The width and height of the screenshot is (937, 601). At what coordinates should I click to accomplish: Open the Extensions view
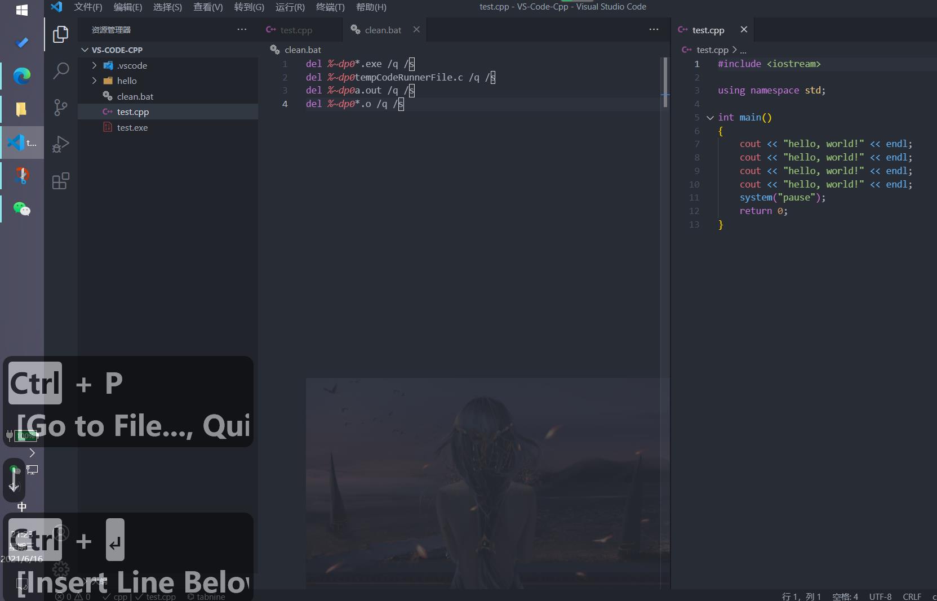60,181
